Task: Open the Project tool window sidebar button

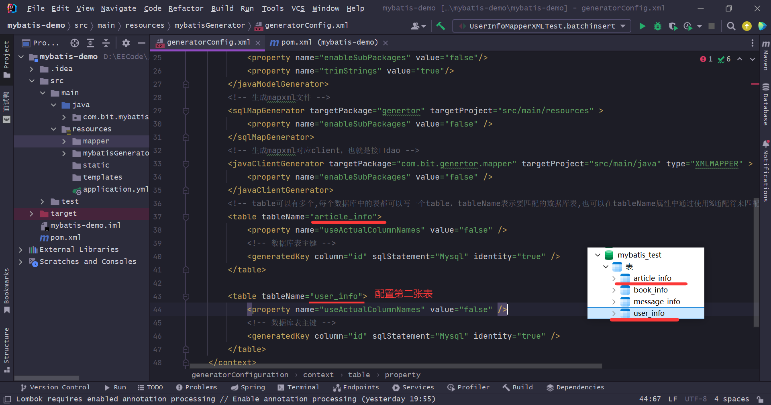Action: [6, 59]
